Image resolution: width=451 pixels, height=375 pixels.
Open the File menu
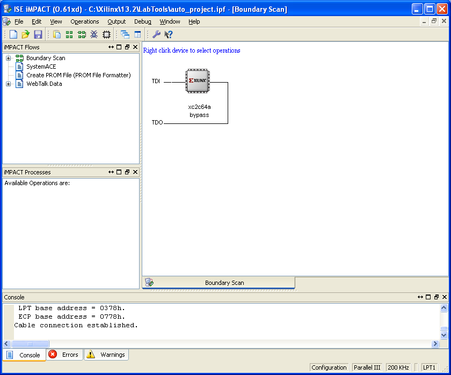point(19,21)
